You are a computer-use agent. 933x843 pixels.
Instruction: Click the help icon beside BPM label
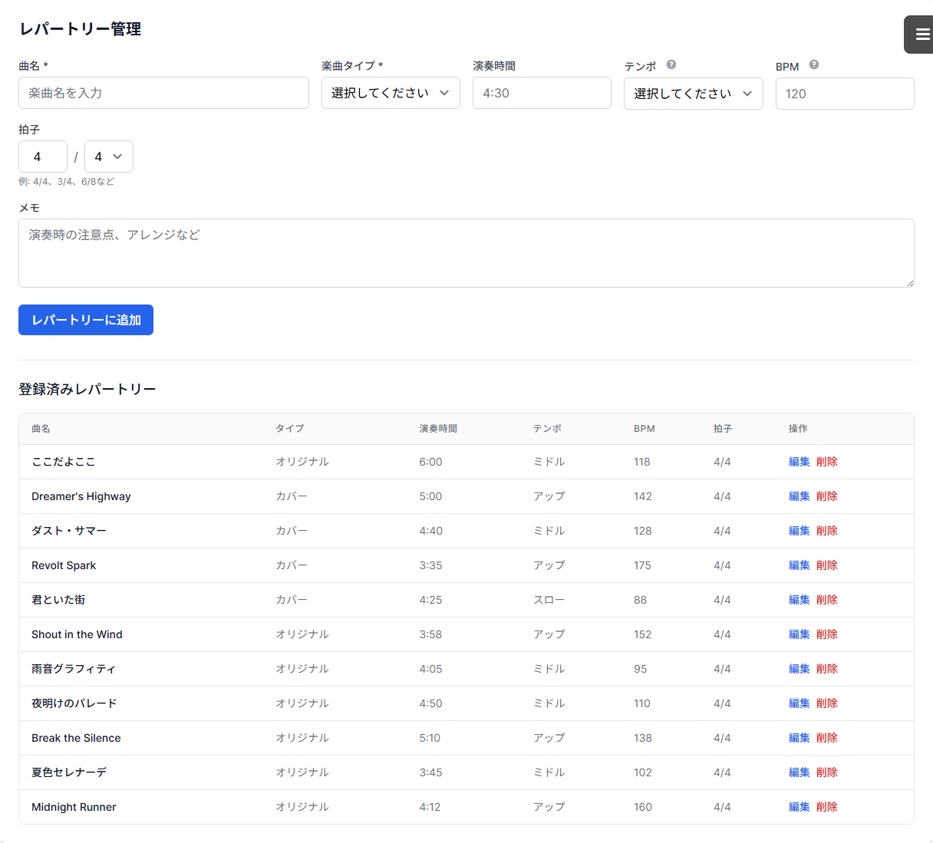pos(814,65)
